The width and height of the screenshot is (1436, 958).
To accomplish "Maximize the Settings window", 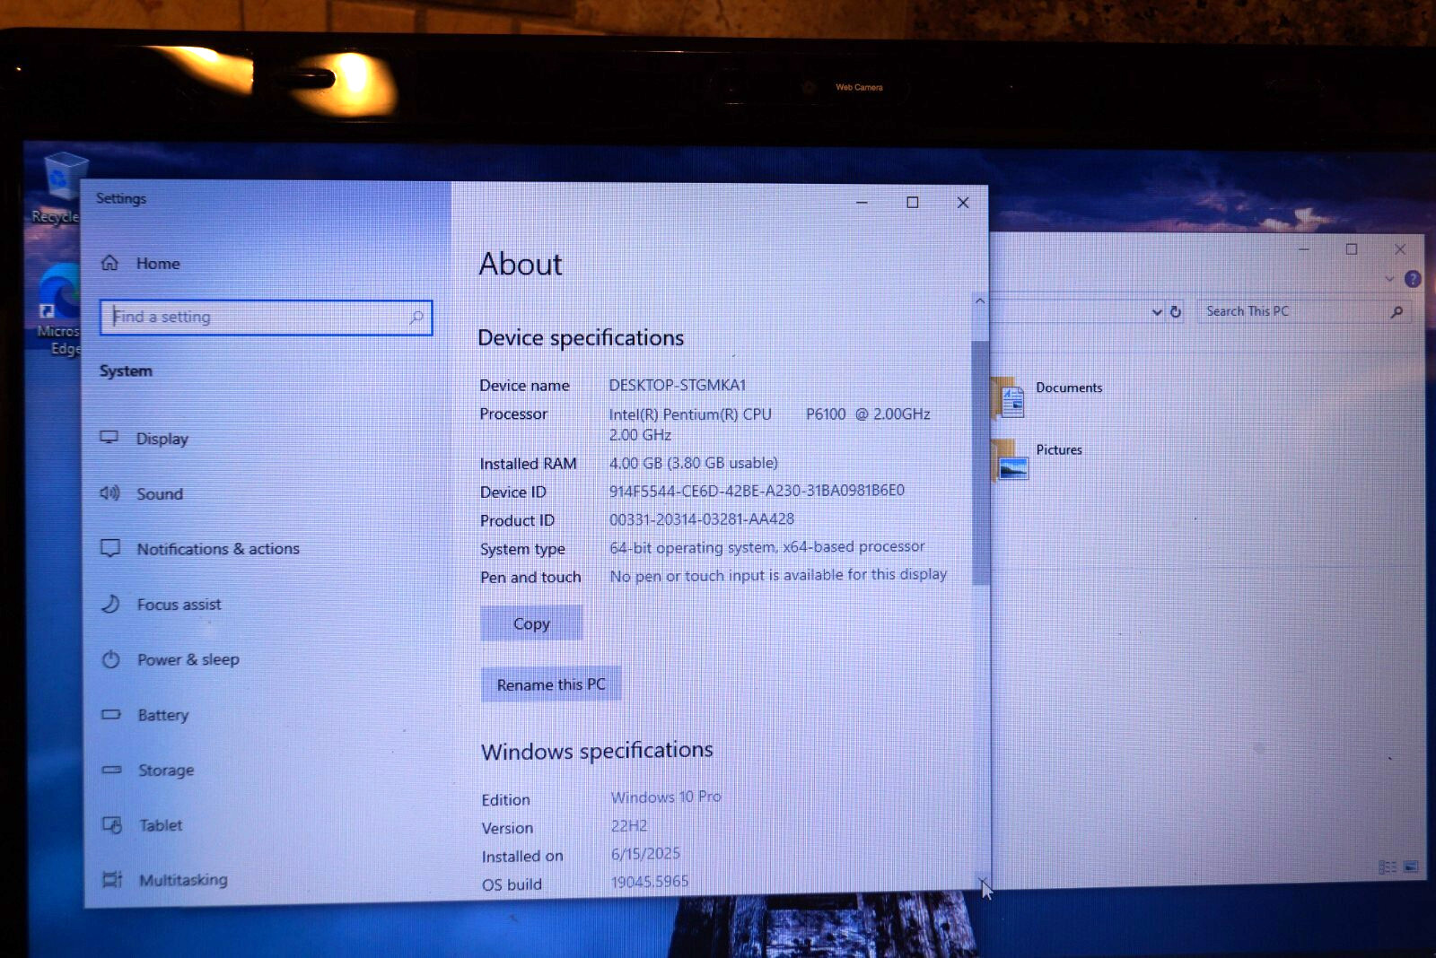I will 913,203.
